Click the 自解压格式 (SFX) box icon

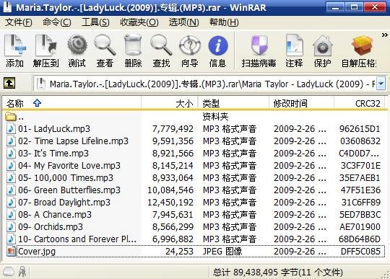coord(359,51)
